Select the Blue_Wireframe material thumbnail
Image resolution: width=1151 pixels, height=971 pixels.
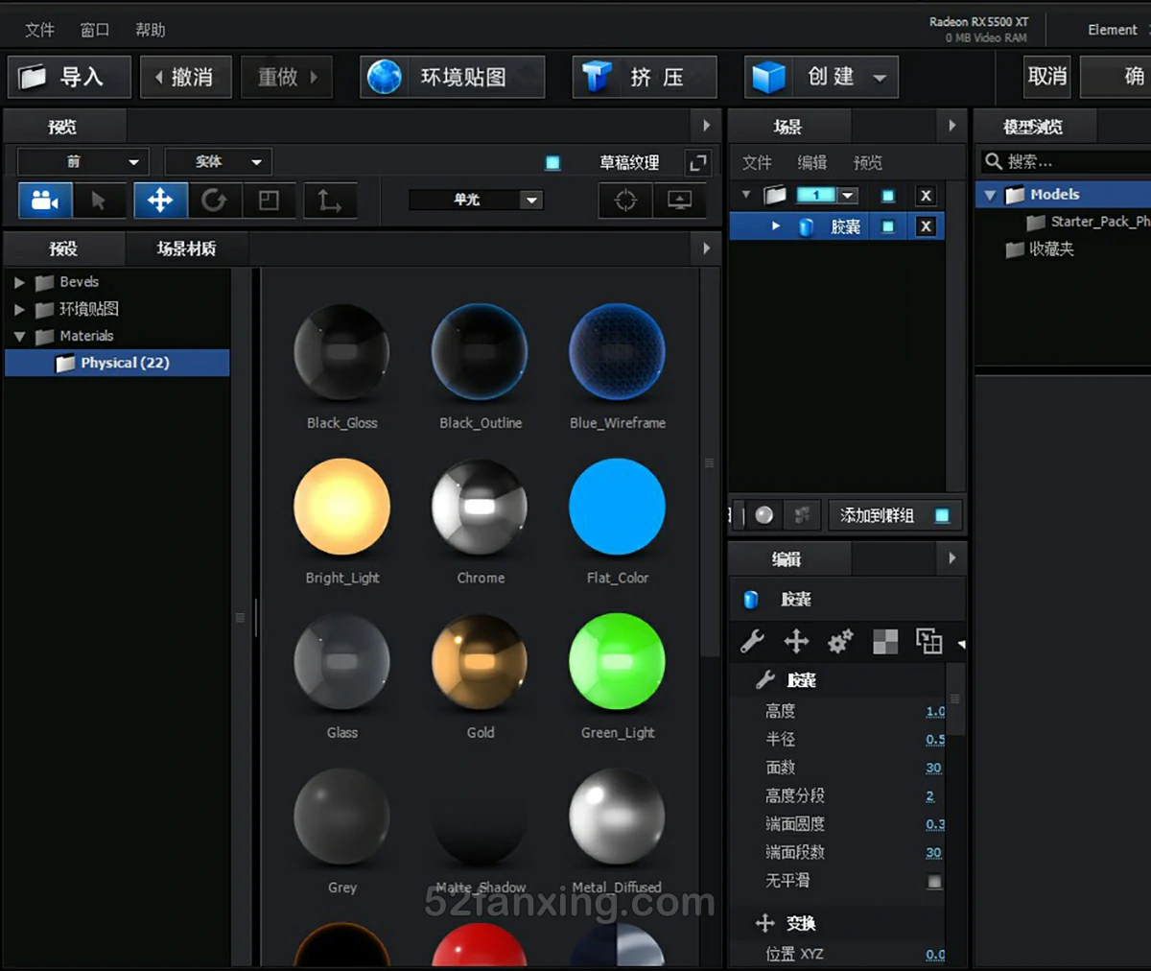tap(617, 351)
